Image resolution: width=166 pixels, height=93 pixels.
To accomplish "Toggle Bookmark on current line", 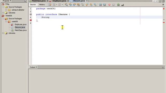I will click(95, 5).
